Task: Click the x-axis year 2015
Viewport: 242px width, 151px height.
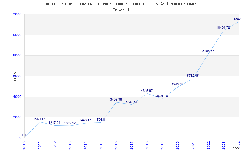Action: point(101,145)
